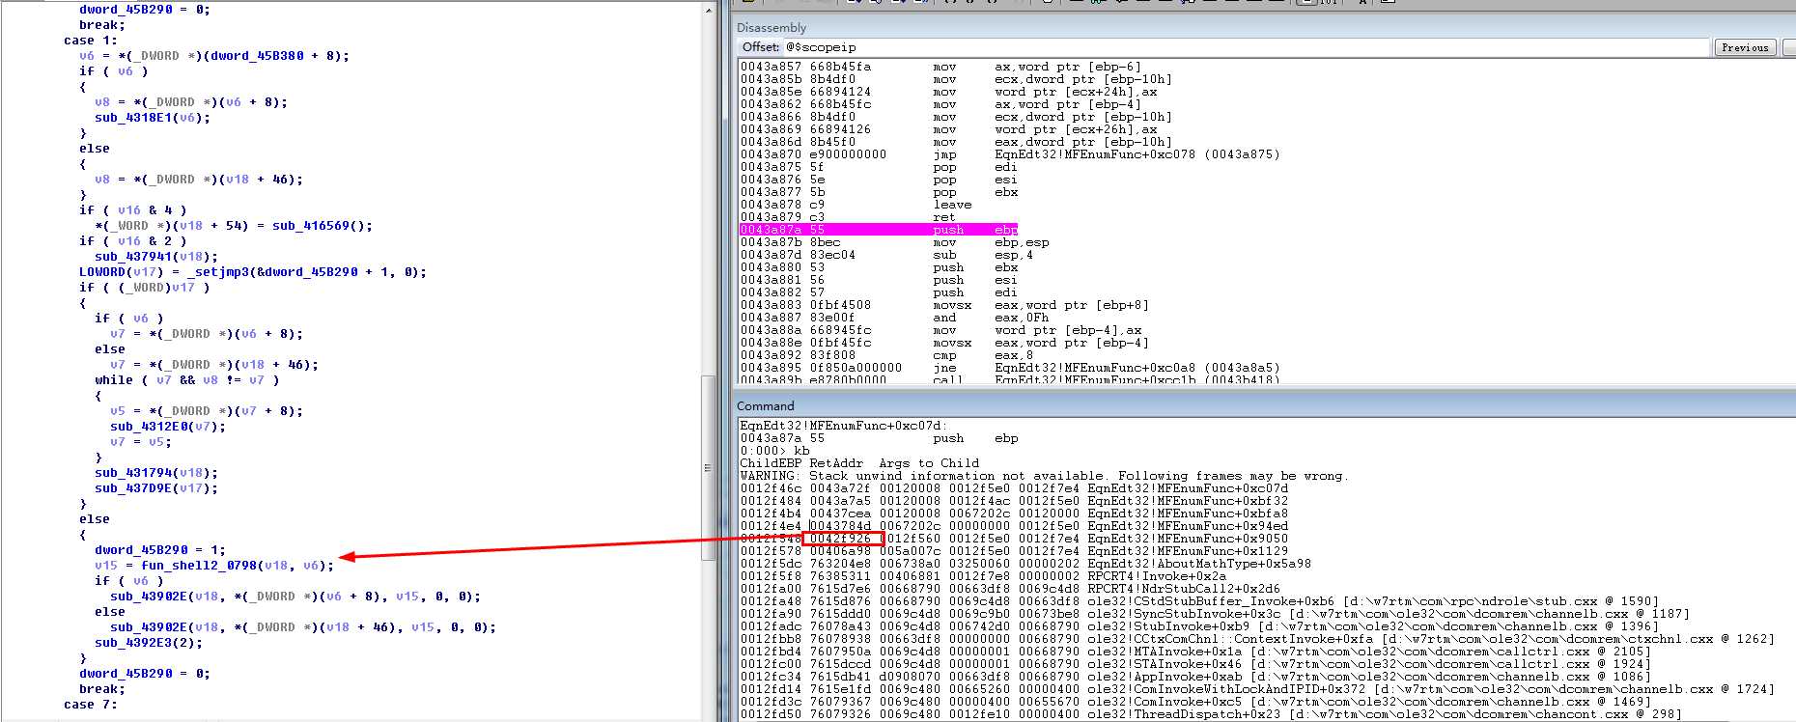
Task: Click 'case 7:' label in pseudocode
Action: coord(91,705)
